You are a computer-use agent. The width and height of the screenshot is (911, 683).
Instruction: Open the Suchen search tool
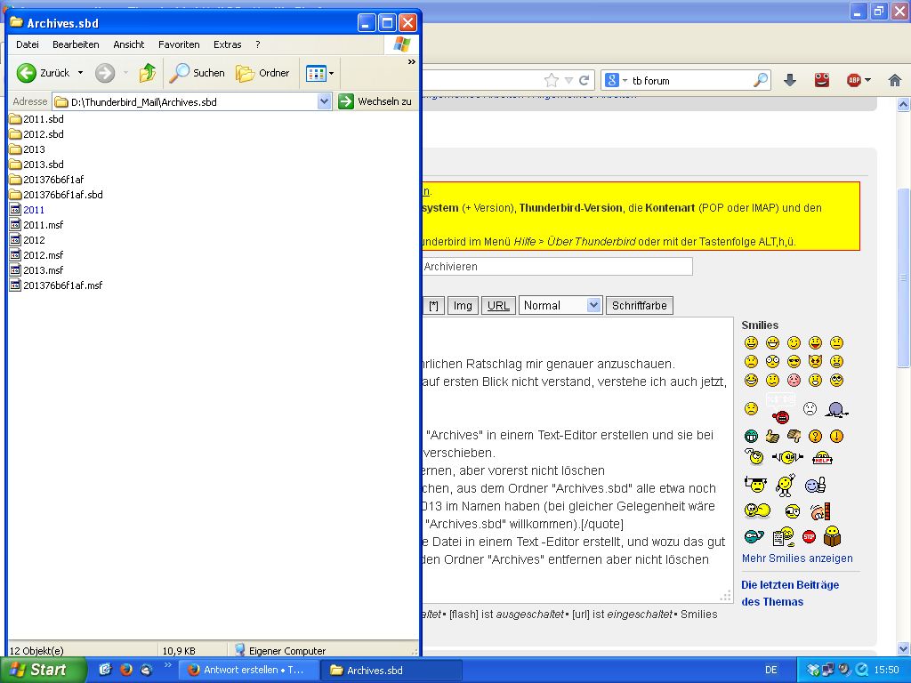(198, 73)
